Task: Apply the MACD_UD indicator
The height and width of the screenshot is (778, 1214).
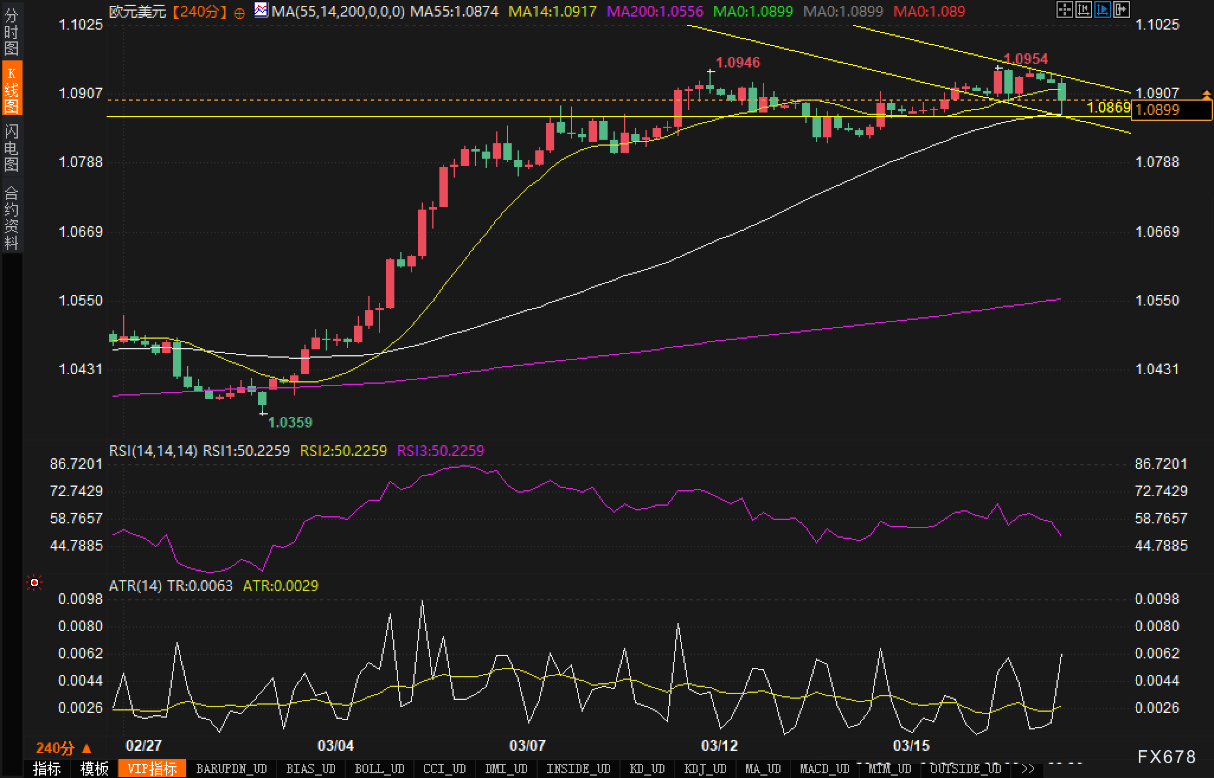Action: [824, 769]
